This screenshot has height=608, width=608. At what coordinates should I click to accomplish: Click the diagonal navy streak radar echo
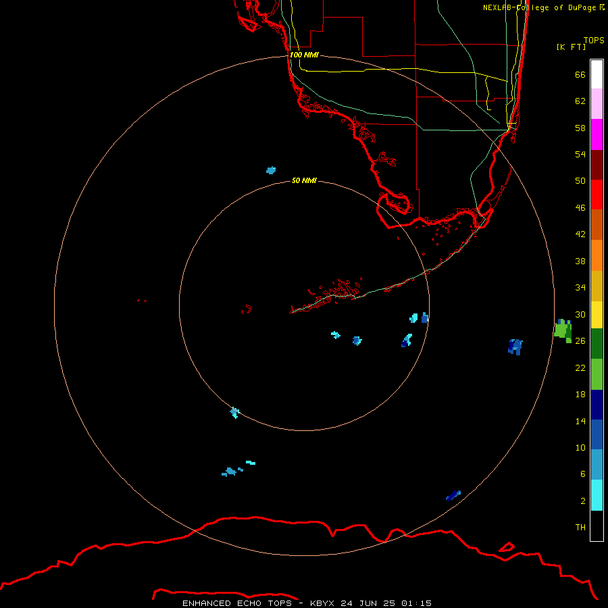[x=453, y=496]
